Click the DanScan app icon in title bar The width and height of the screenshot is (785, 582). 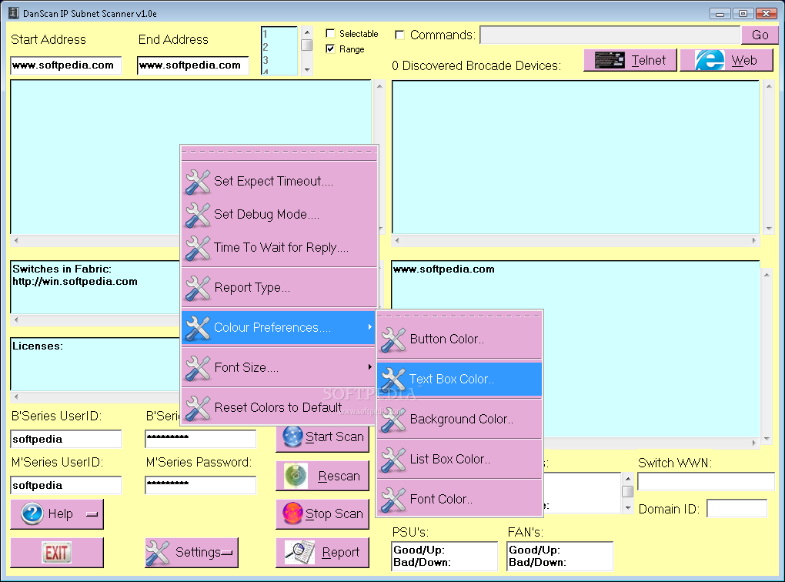pos(14,13)
